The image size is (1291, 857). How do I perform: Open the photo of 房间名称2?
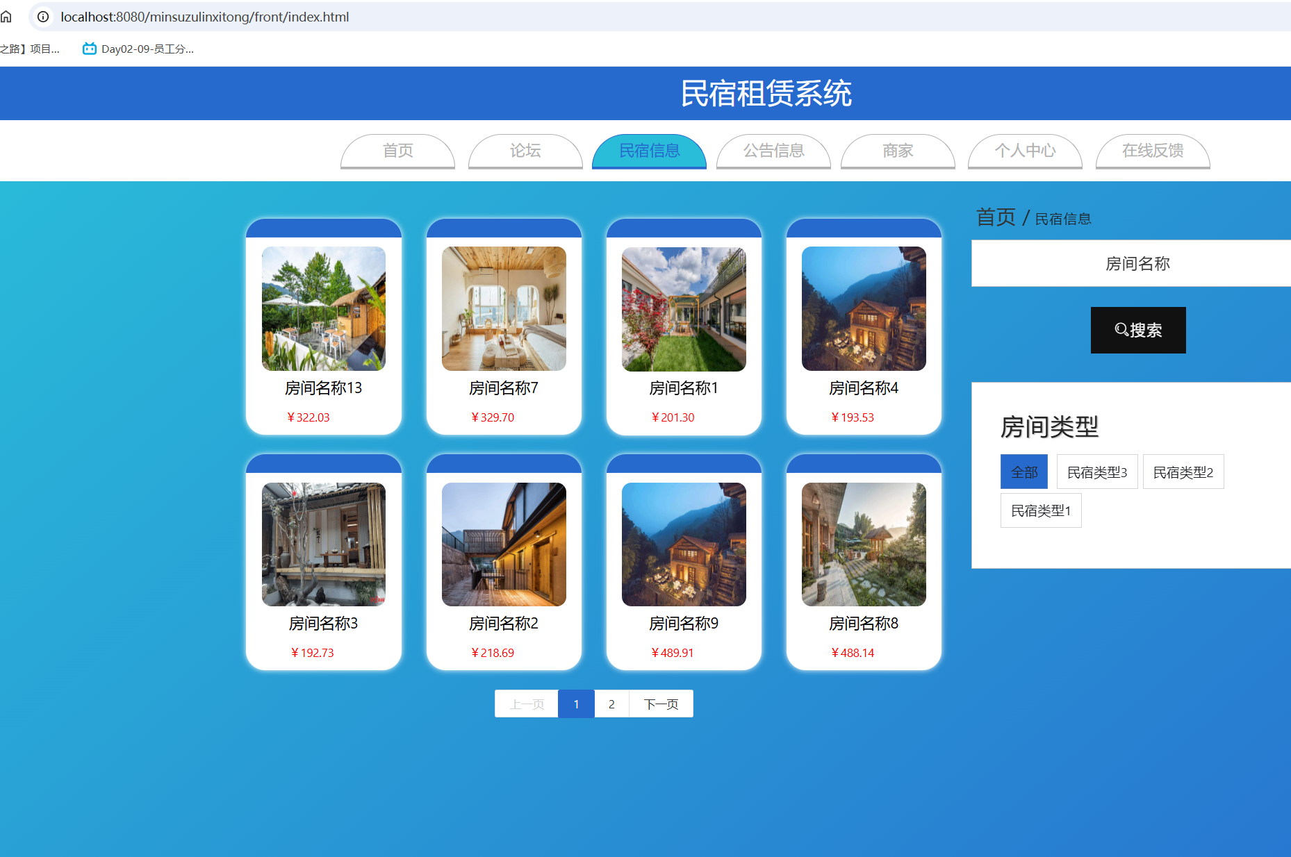click(504, 544)
